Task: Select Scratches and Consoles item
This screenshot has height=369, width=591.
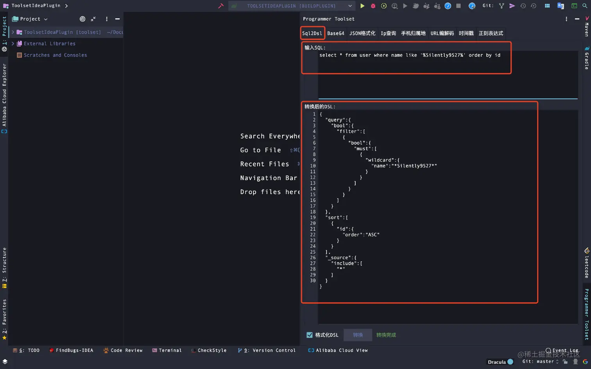Action: coord(52,55)
